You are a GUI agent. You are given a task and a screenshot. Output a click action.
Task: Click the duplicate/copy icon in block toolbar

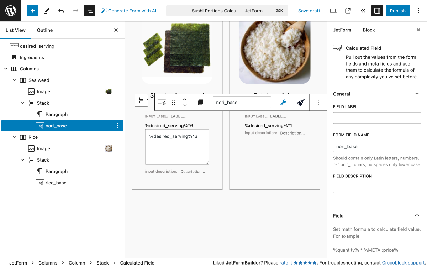pyautogui.click(x=201, y=103)
